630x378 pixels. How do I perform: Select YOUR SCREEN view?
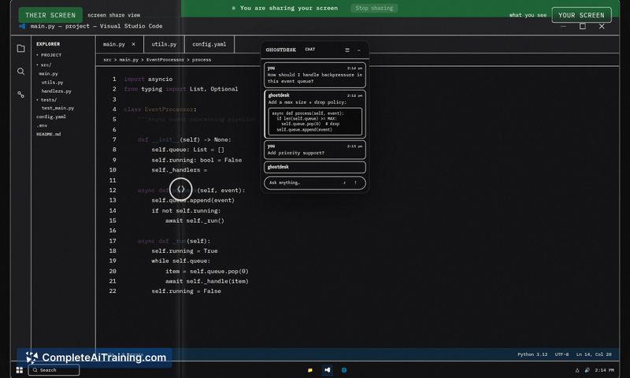tap(581, 15)
